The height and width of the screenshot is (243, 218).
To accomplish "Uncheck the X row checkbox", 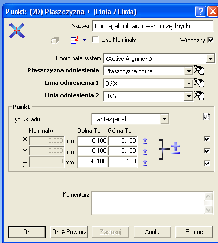I will click(207, 139).
